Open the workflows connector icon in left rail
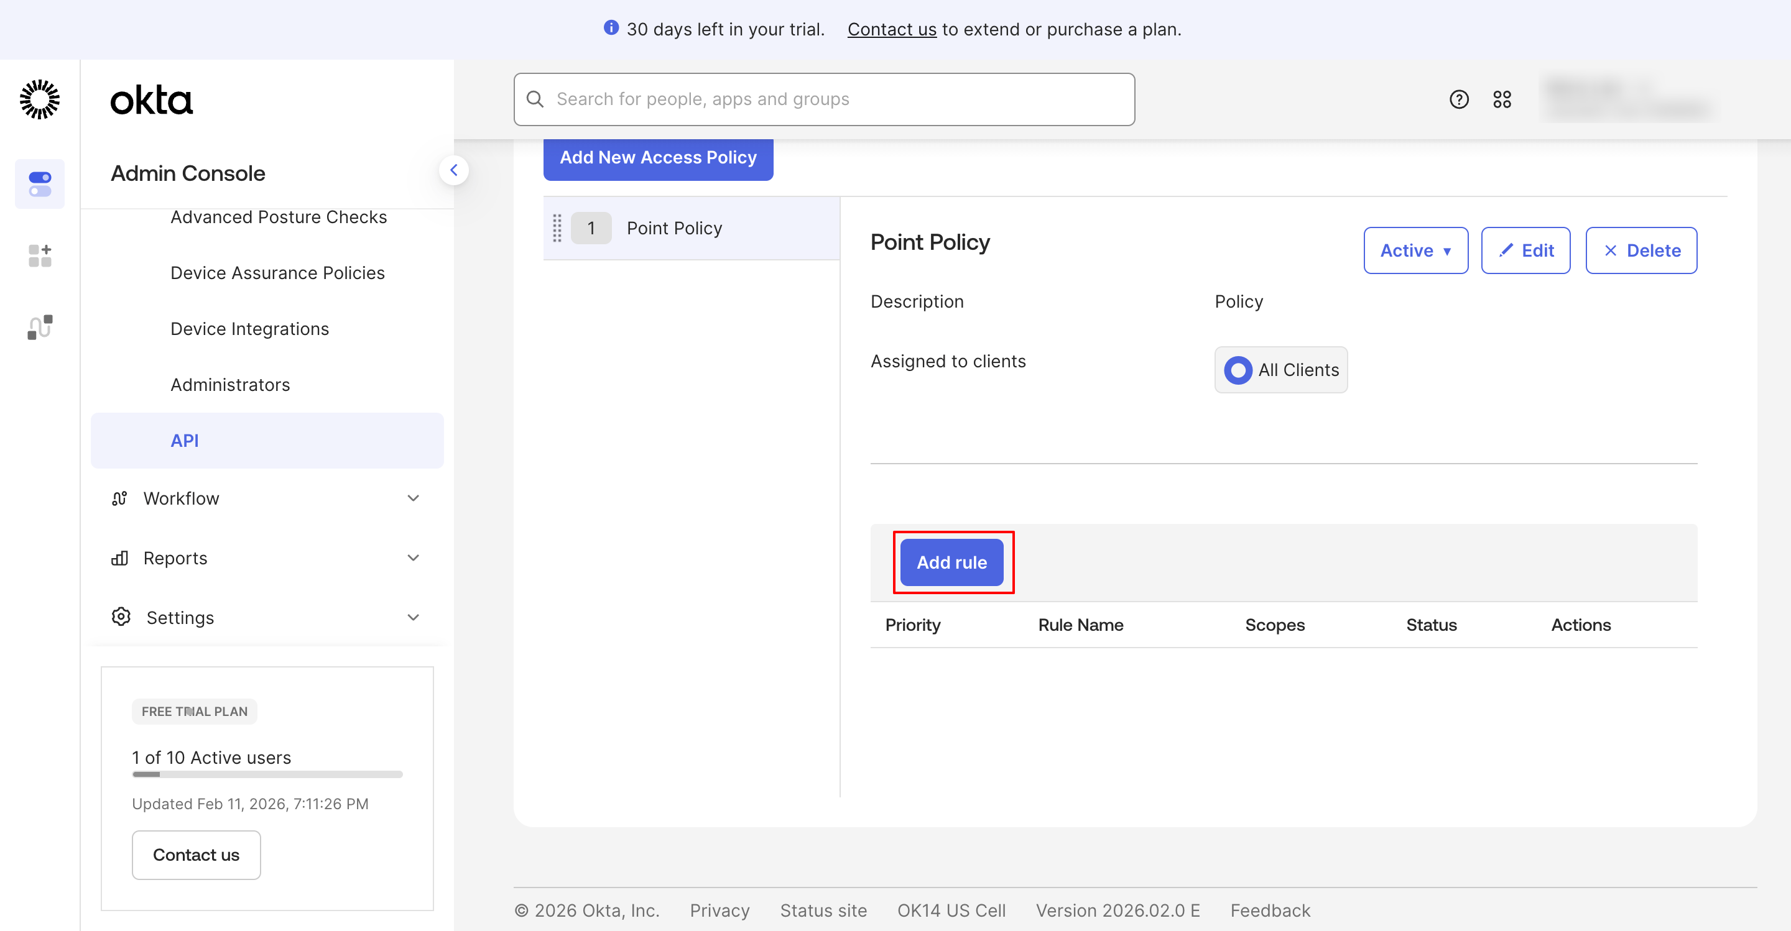 (x=40, y=326)
